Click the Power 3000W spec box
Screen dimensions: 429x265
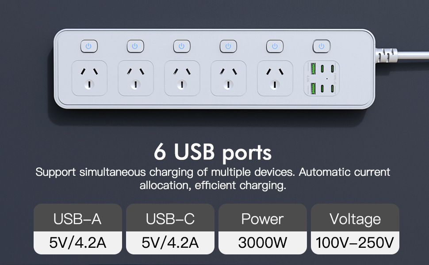coord(263,229)
